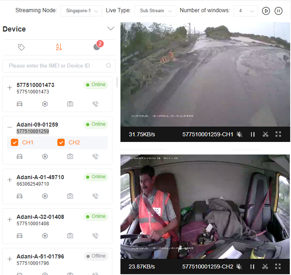Click the hexagon settings icon for Adani-09-01259
This screenshot has width=291, height=275.
pyautogui.click(x=45, y=157)
